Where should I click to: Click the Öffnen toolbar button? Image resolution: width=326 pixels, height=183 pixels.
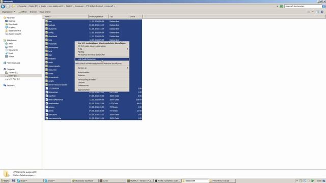click(x=22, y=12)
